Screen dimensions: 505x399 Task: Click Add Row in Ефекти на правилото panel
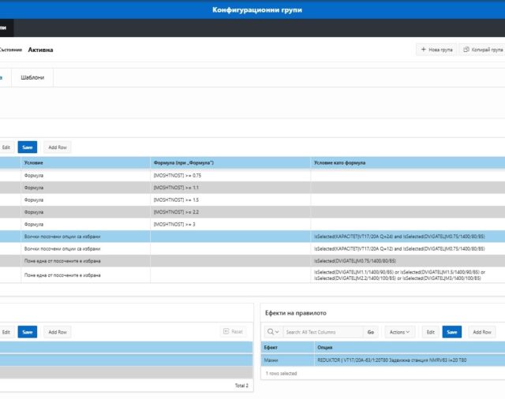(x=482, y=332)
